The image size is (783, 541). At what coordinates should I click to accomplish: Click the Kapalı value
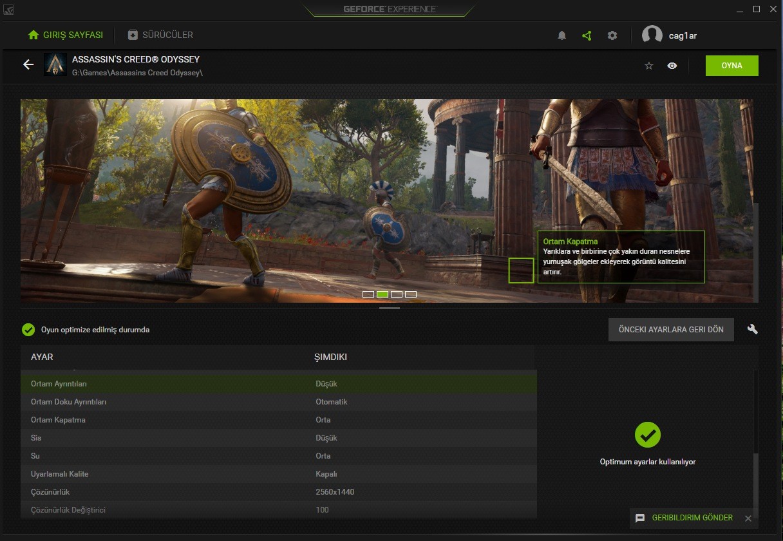click(x=326, y=474)
